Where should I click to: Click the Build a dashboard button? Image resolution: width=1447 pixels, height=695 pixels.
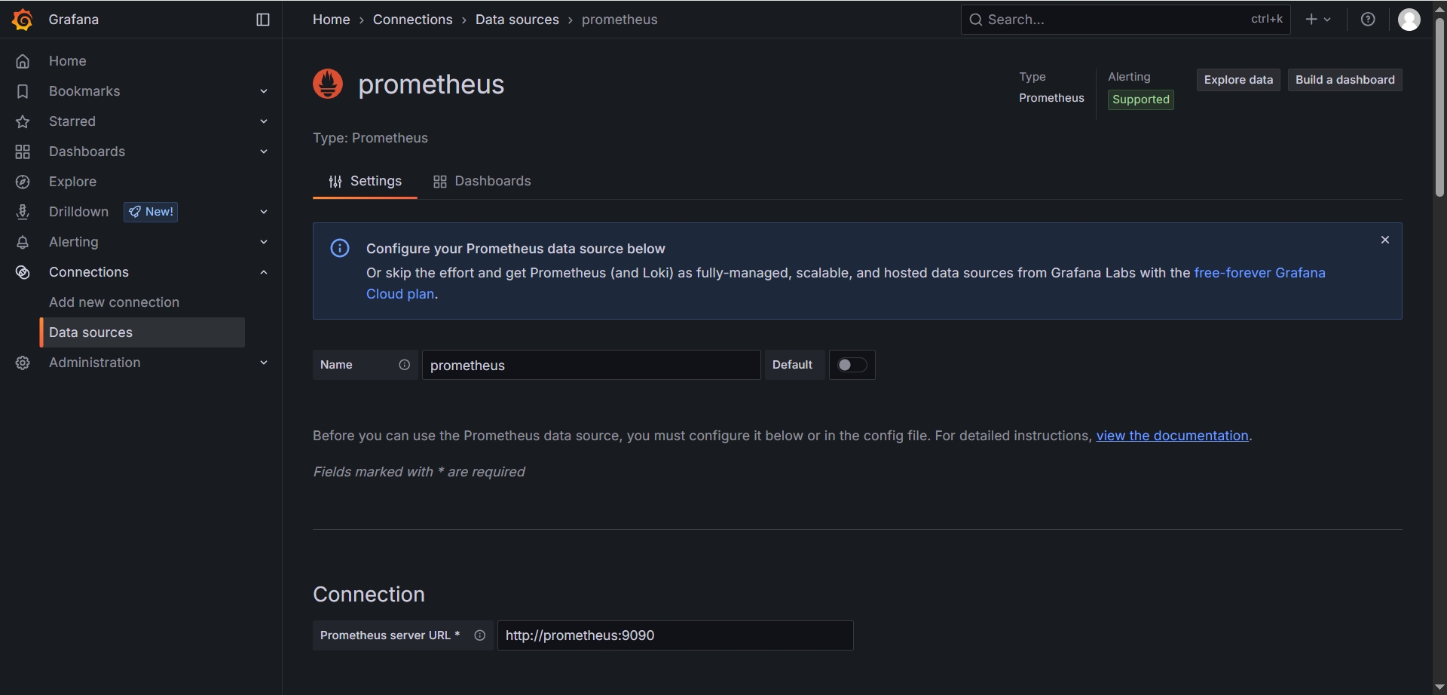pyautogui.click(x=1345, y=80)
